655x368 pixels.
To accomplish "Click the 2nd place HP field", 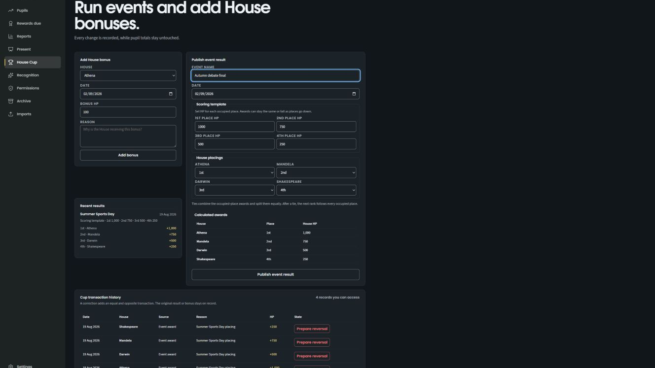I will [316, 127].
